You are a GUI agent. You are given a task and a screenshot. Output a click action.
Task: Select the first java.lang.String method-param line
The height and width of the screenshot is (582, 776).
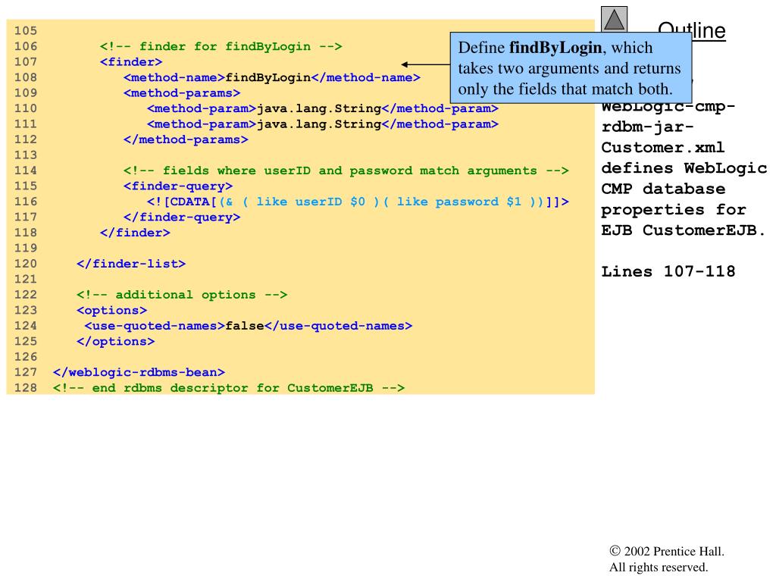[x=323, y=108]
